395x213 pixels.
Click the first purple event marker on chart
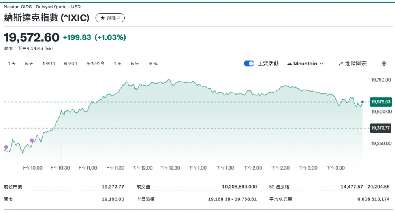(x=6, y=147)
